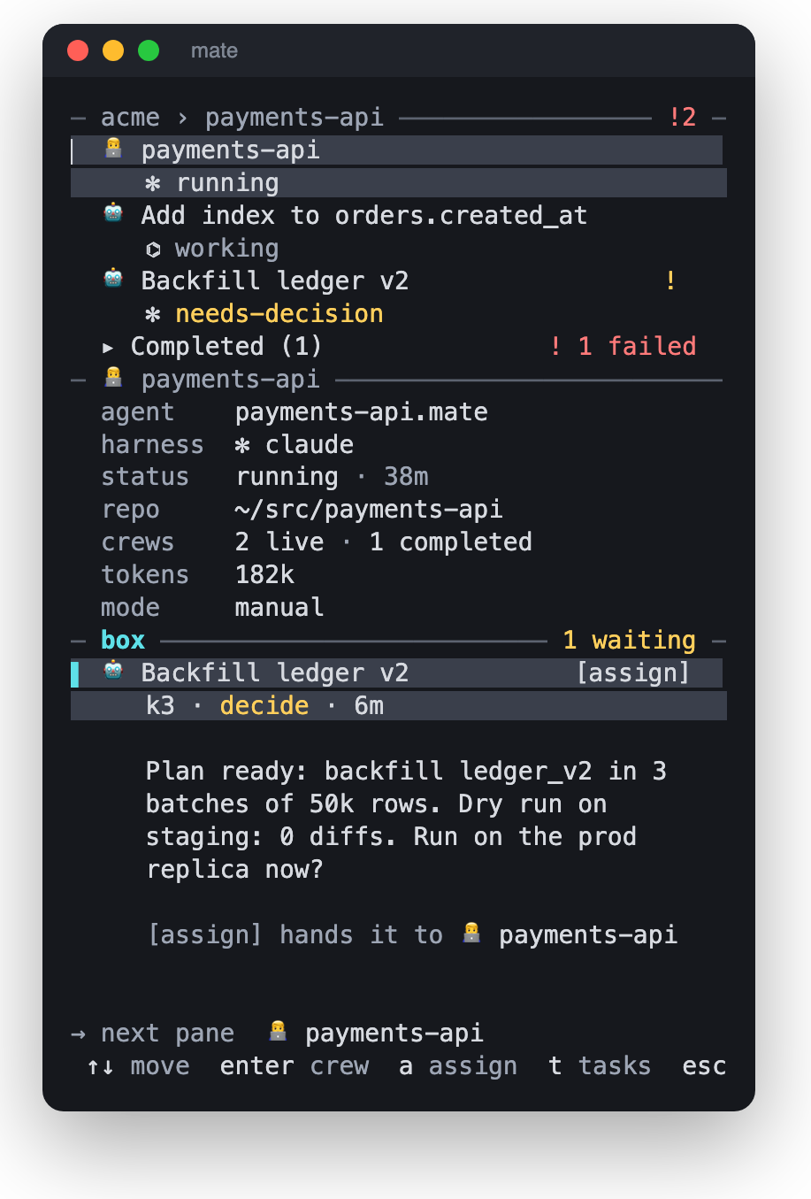The image size is (811, 1199).
Task: Click the cyan box section title
Action: 123,640
